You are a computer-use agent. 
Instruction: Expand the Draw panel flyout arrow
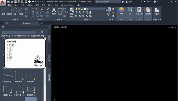(18, 19)
